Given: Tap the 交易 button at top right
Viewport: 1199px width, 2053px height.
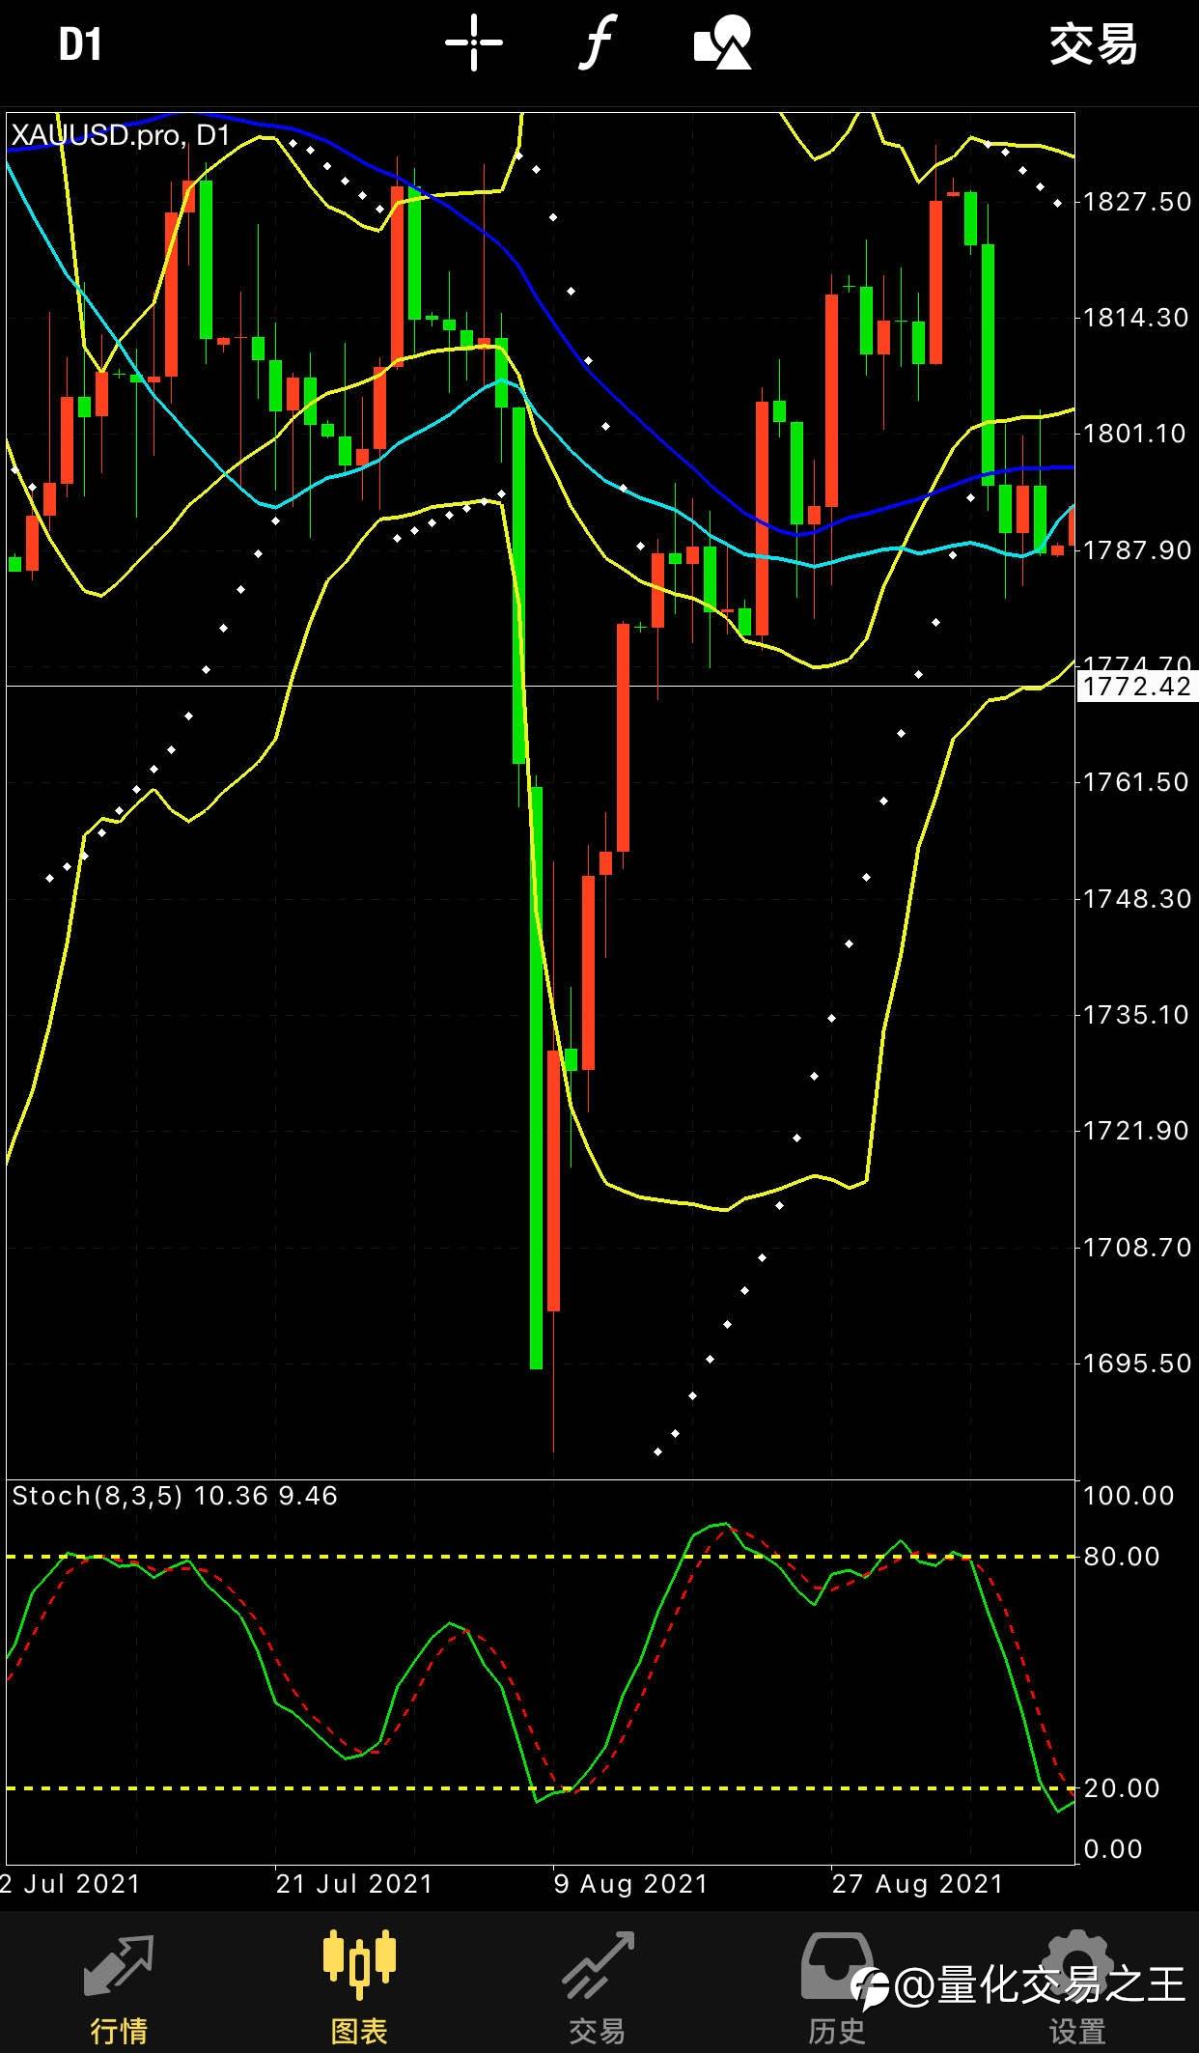Looking at the screenshot, I should tap(1094, 44).
